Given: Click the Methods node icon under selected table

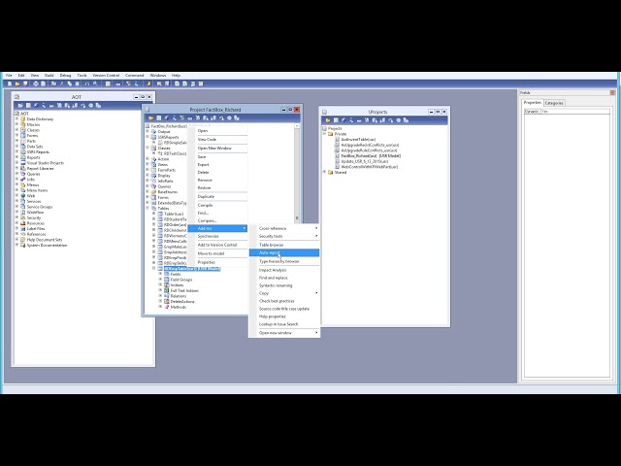Looking at the screenshot, I should 167,307.
